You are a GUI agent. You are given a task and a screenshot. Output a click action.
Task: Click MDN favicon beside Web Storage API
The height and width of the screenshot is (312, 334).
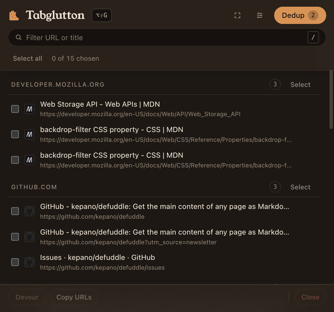[x=30, y=109]
